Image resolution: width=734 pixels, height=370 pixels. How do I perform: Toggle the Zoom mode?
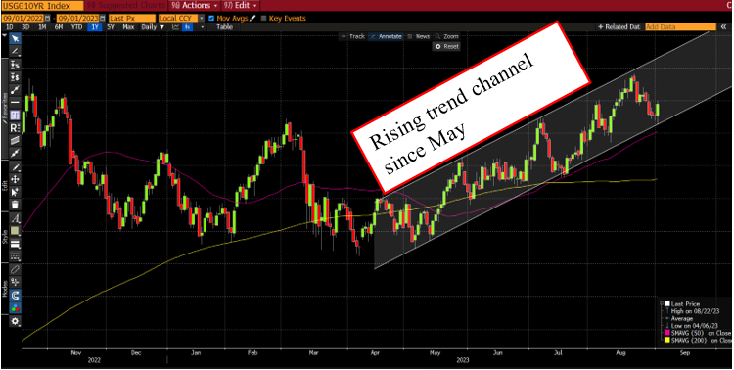pyautogui.click(x=446, y=36)
